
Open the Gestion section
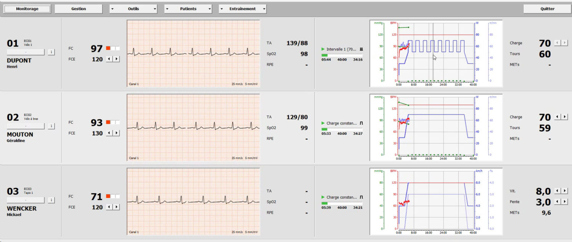(x=79, y=9)
